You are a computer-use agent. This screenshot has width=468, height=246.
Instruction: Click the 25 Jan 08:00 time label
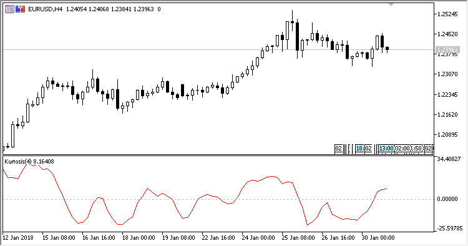pos(298,238)
